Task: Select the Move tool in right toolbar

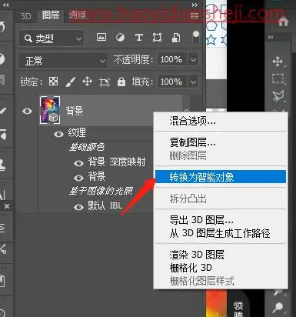Action: coord(278,62)
